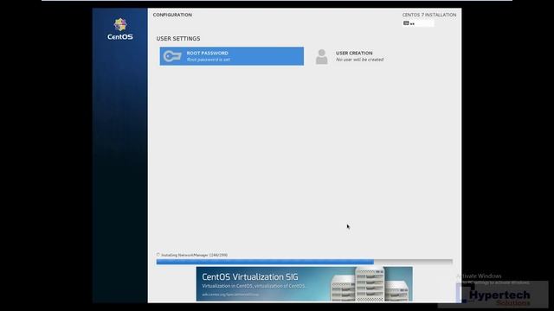Click the 'No user will be created' text
554x311 pixels.
[x=360, y=60]
